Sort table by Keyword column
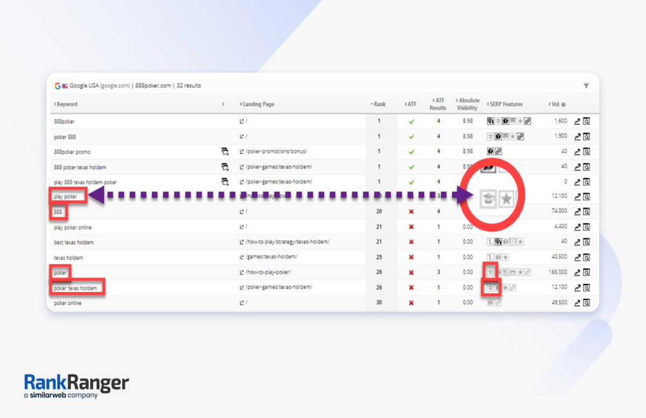Screen dimensions: 646x418 66,104
